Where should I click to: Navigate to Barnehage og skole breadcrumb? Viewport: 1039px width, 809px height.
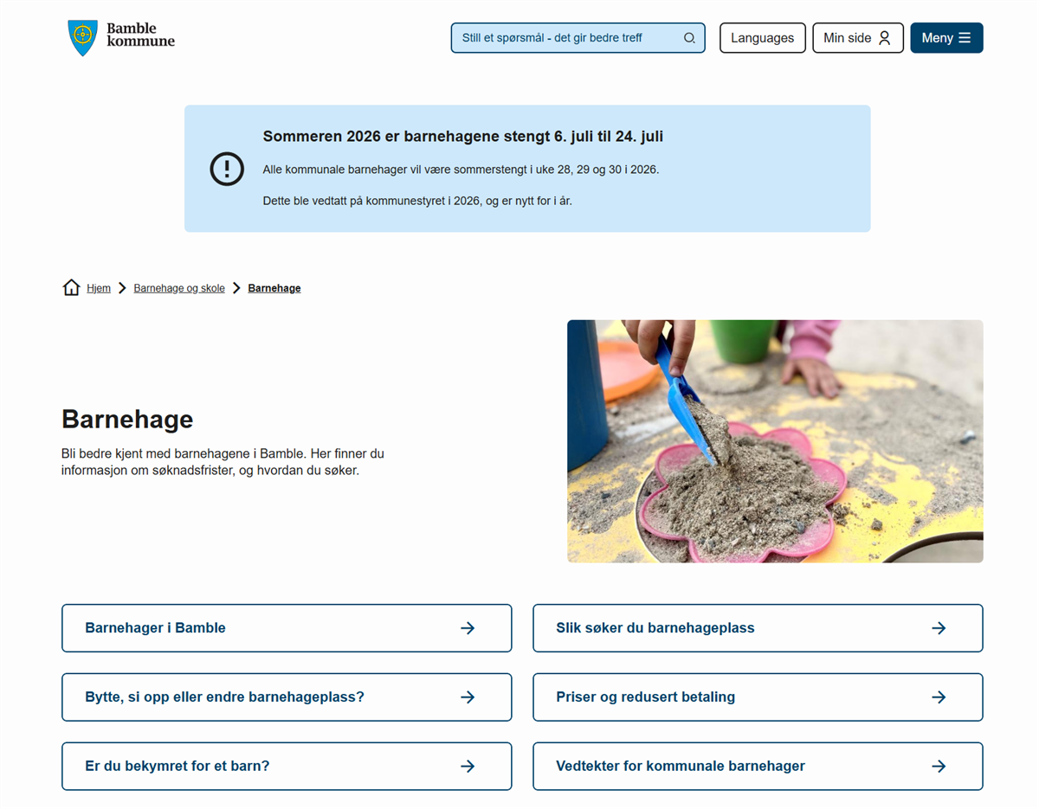[x=179, y=288]
